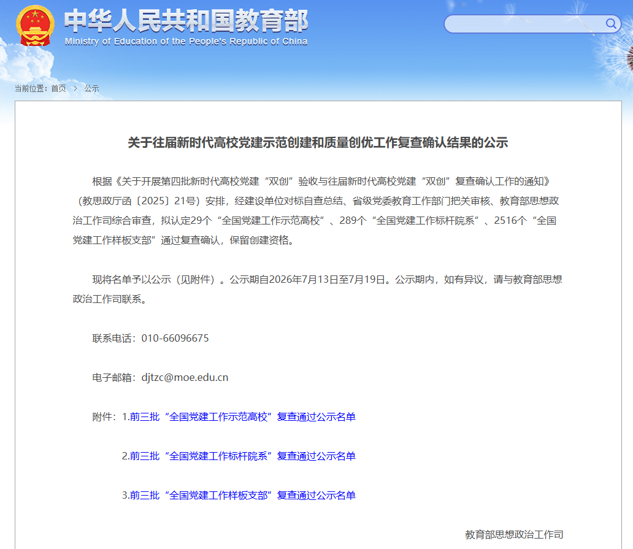Click the email djtzc@moe.edu.cn
This screenshot has height=549, width=633.
pos(185,377)
